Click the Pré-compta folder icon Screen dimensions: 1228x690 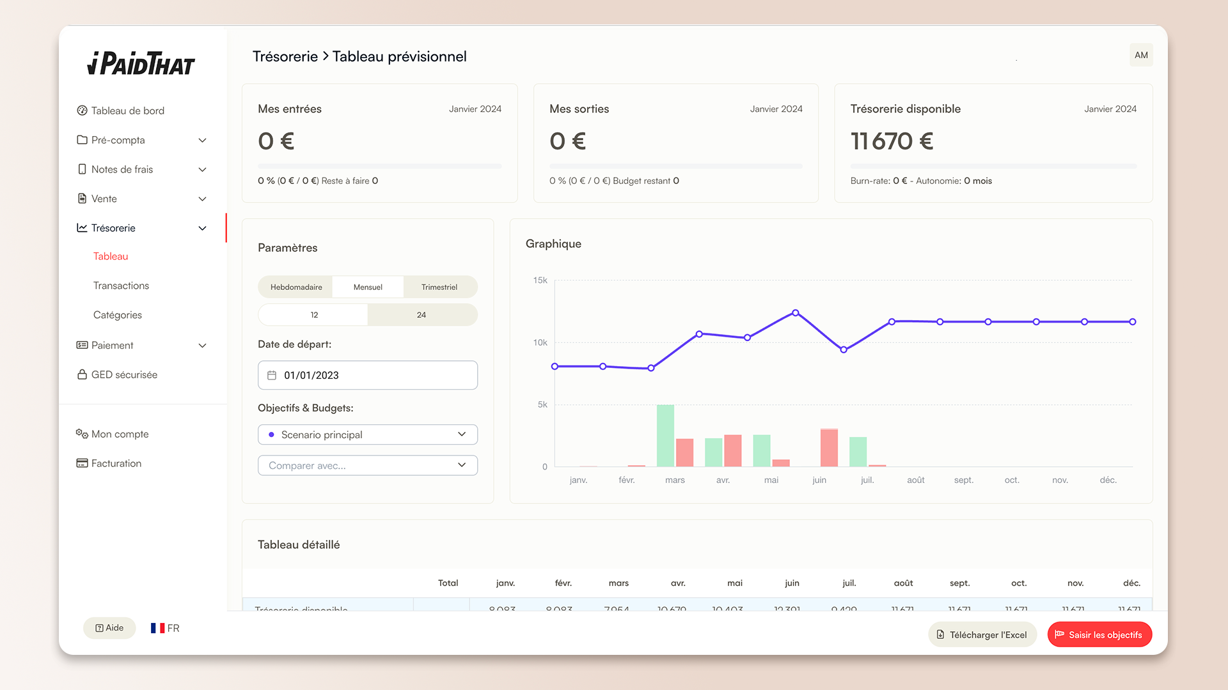tap(82, 140)
